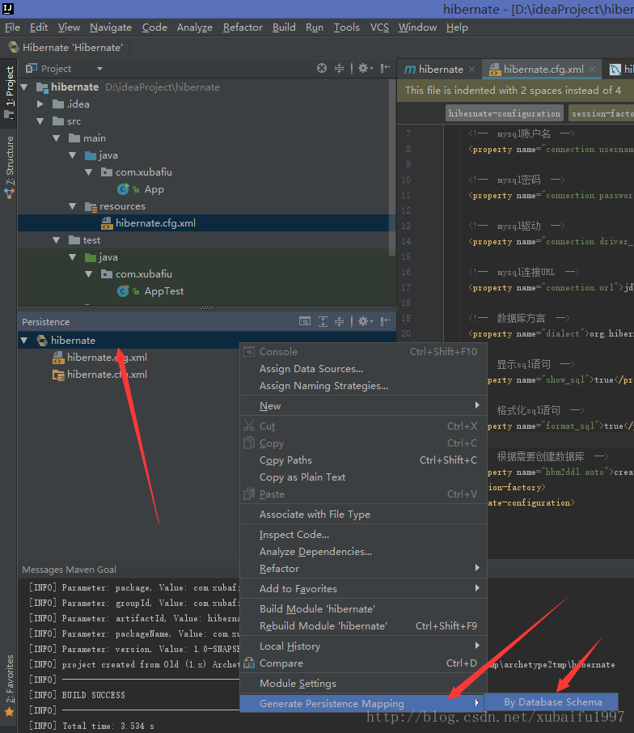Select the App class in project tree
Image resolution: width=634 pixels, height=733 pixels.
pyautogui.click(x=154, y=189)
